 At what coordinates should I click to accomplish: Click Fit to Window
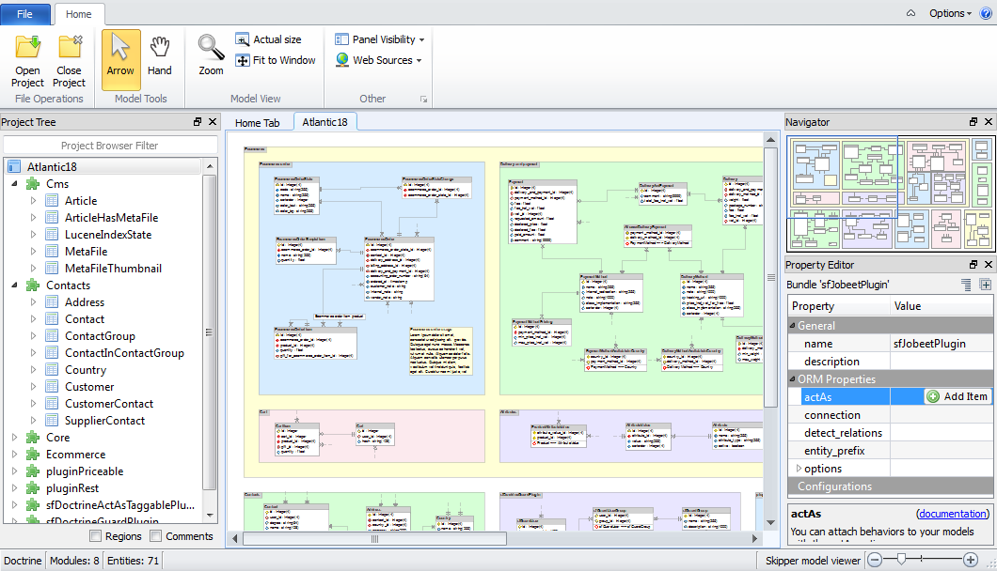coord(275,60)
